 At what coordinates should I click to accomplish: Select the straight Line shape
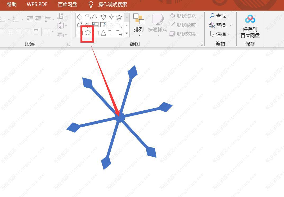click(x=111, y=25)
